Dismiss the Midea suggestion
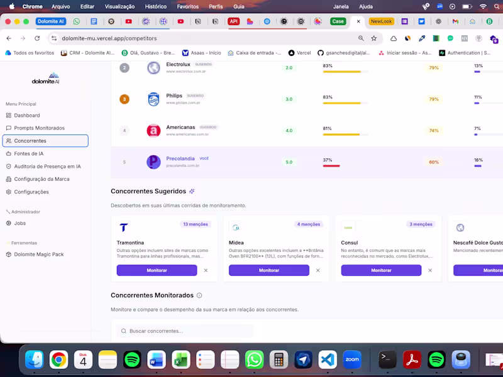Viewport: 503px width, 377px height. [318, 270]
